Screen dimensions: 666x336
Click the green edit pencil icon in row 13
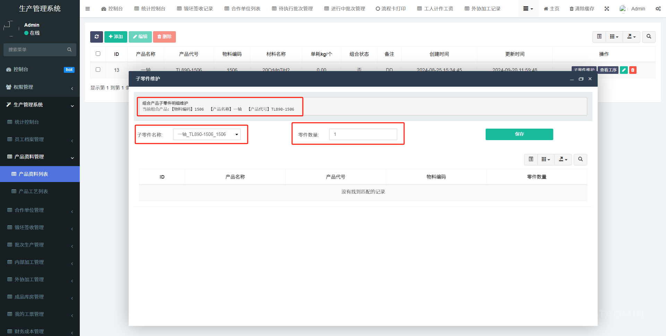click(x=624, y=70)
